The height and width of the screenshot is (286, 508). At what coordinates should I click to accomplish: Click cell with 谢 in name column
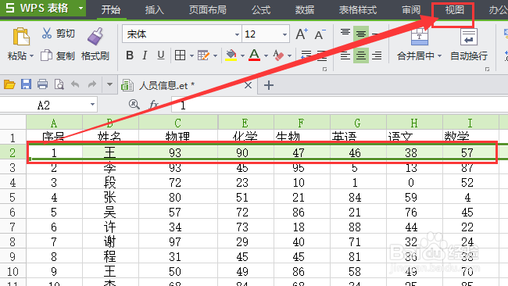pyautogui.click(x=110, y=241)
